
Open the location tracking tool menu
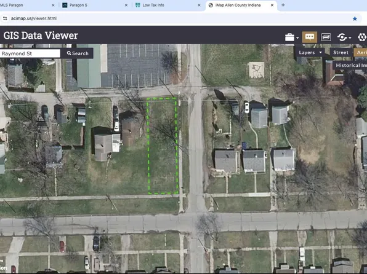click(342, 37)
